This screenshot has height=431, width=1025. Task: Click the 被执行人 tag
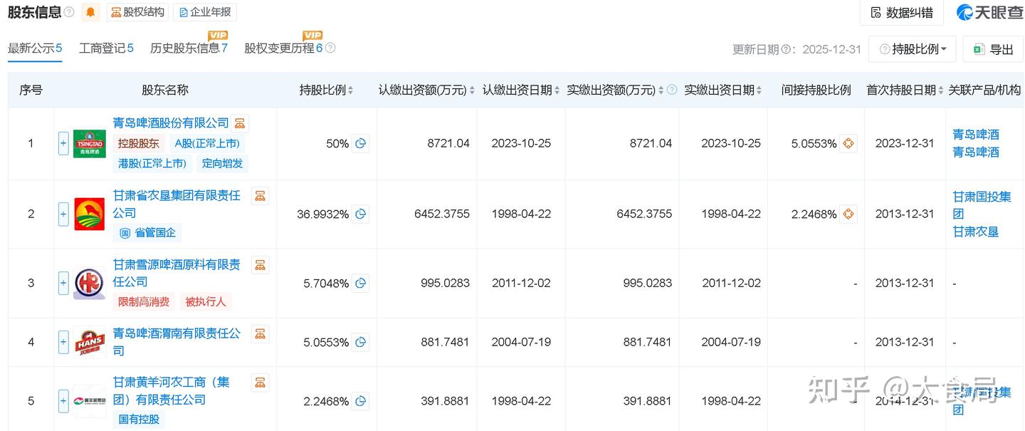coord(206,302)
